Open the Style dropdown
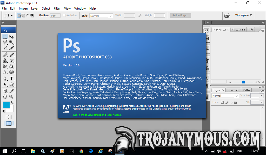 coord(101,16)
